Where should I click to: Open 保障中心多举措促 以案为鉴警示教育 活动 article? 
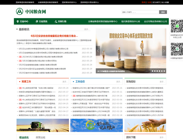[37, 111]
